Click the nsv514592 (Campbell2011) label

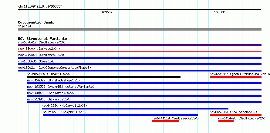coord(65,112)
